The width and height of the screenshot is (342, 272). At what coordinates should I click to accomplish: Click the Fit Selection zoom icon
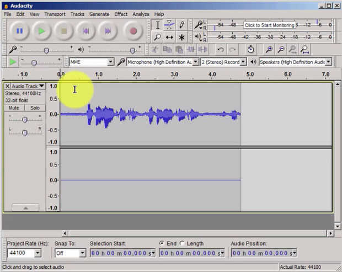(x=293, y=50)
